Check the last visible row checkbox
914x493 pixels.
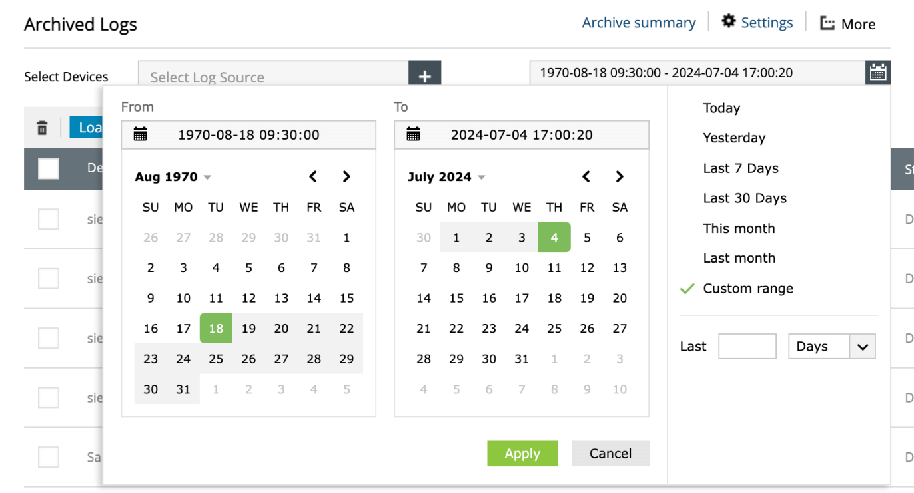(49, 457)
